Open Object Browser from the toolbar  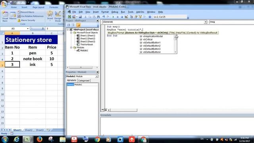point(140,17)
